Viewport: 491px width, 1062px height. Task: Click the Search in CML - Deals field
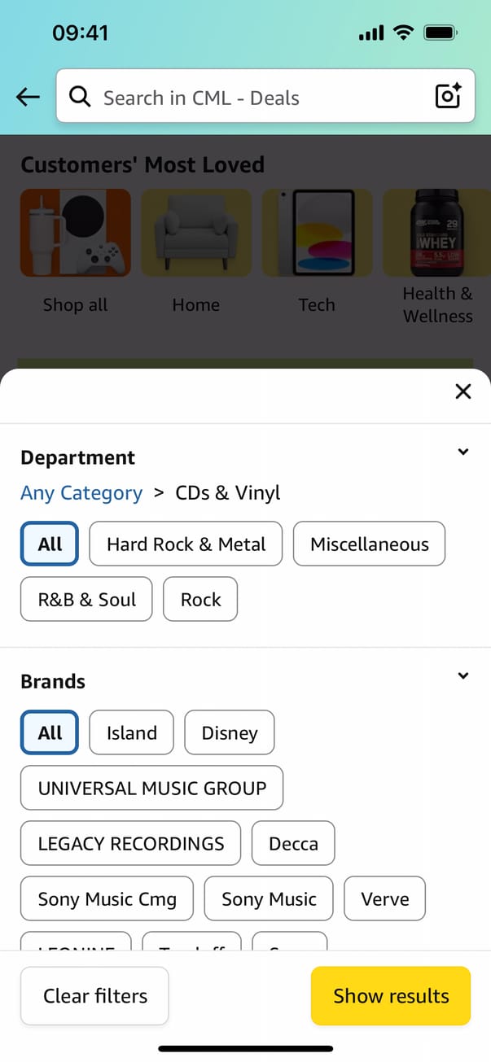[x=261, y=98]
